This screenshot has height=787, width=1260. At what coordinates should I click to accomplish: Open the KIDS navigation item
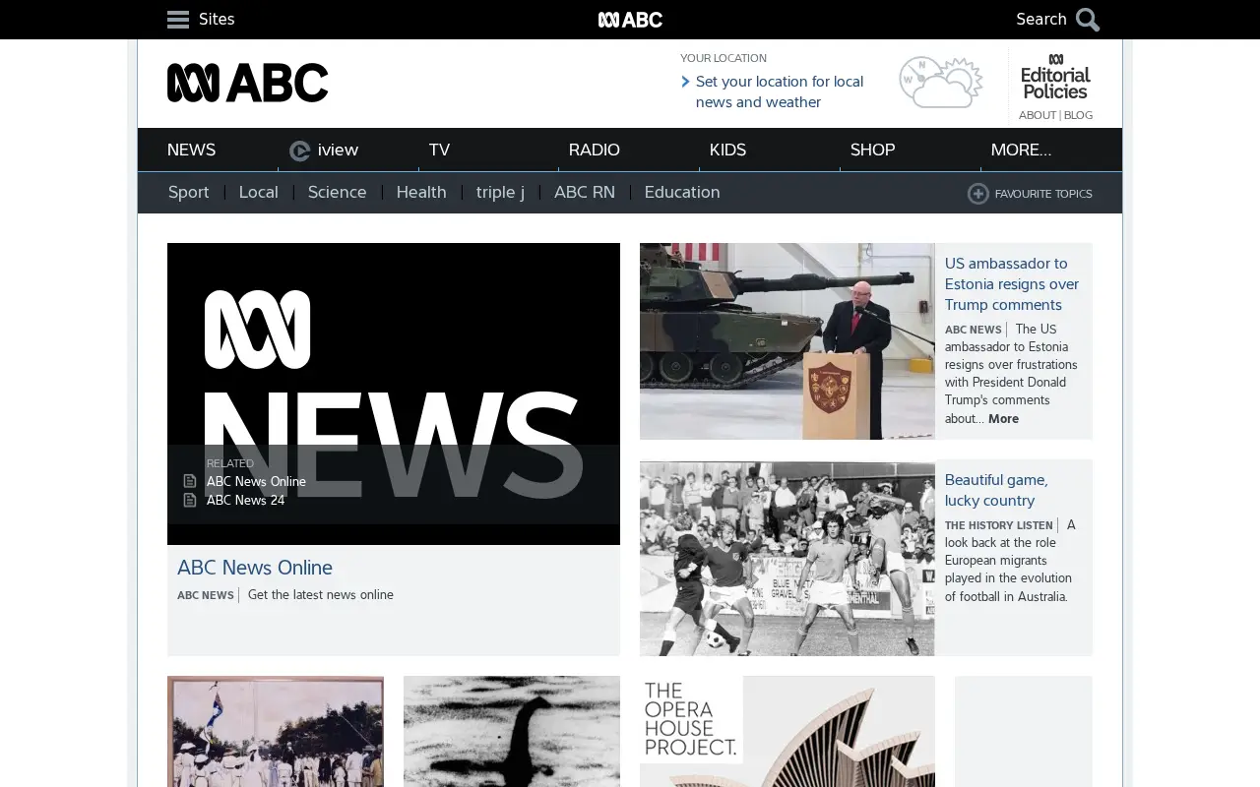[727, 150]
